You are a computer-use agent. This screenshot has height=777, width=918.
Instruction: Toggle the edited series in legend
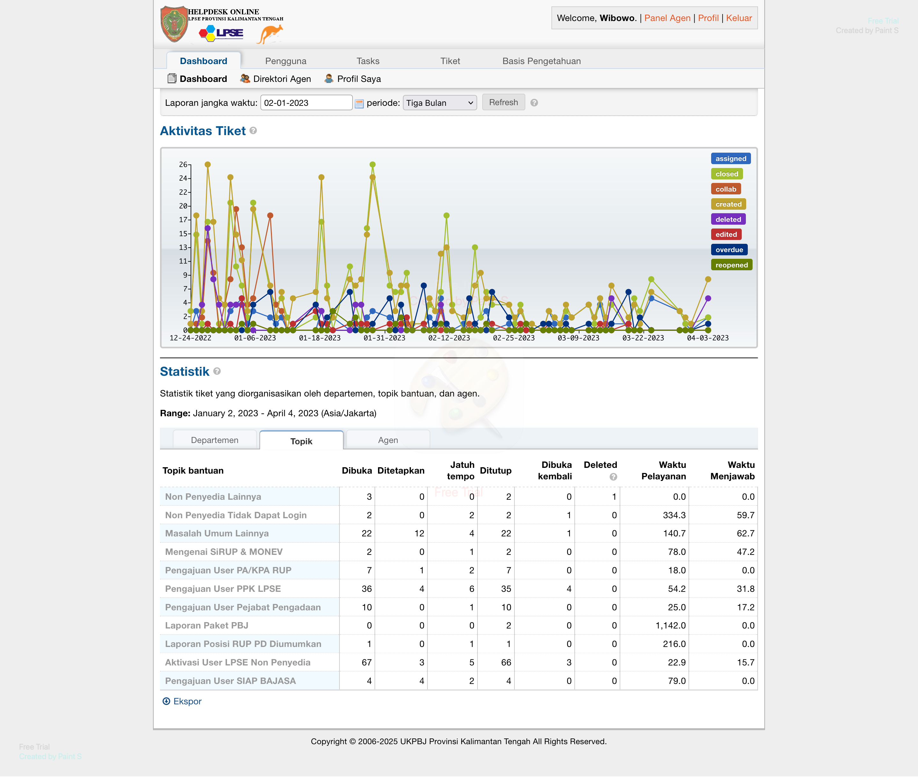pos(726,234)
